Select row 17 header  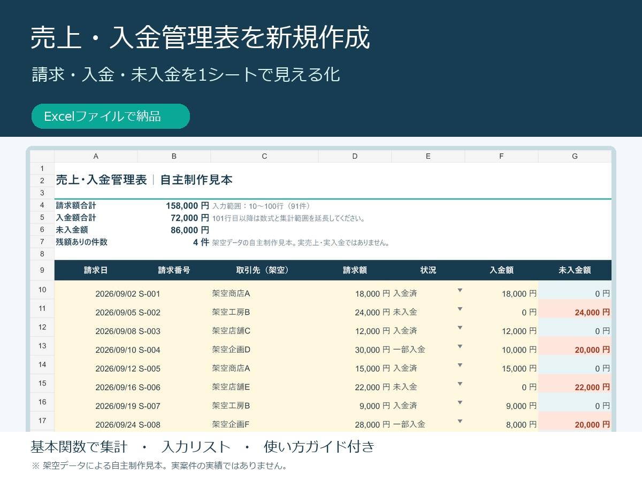coord(42,421)
